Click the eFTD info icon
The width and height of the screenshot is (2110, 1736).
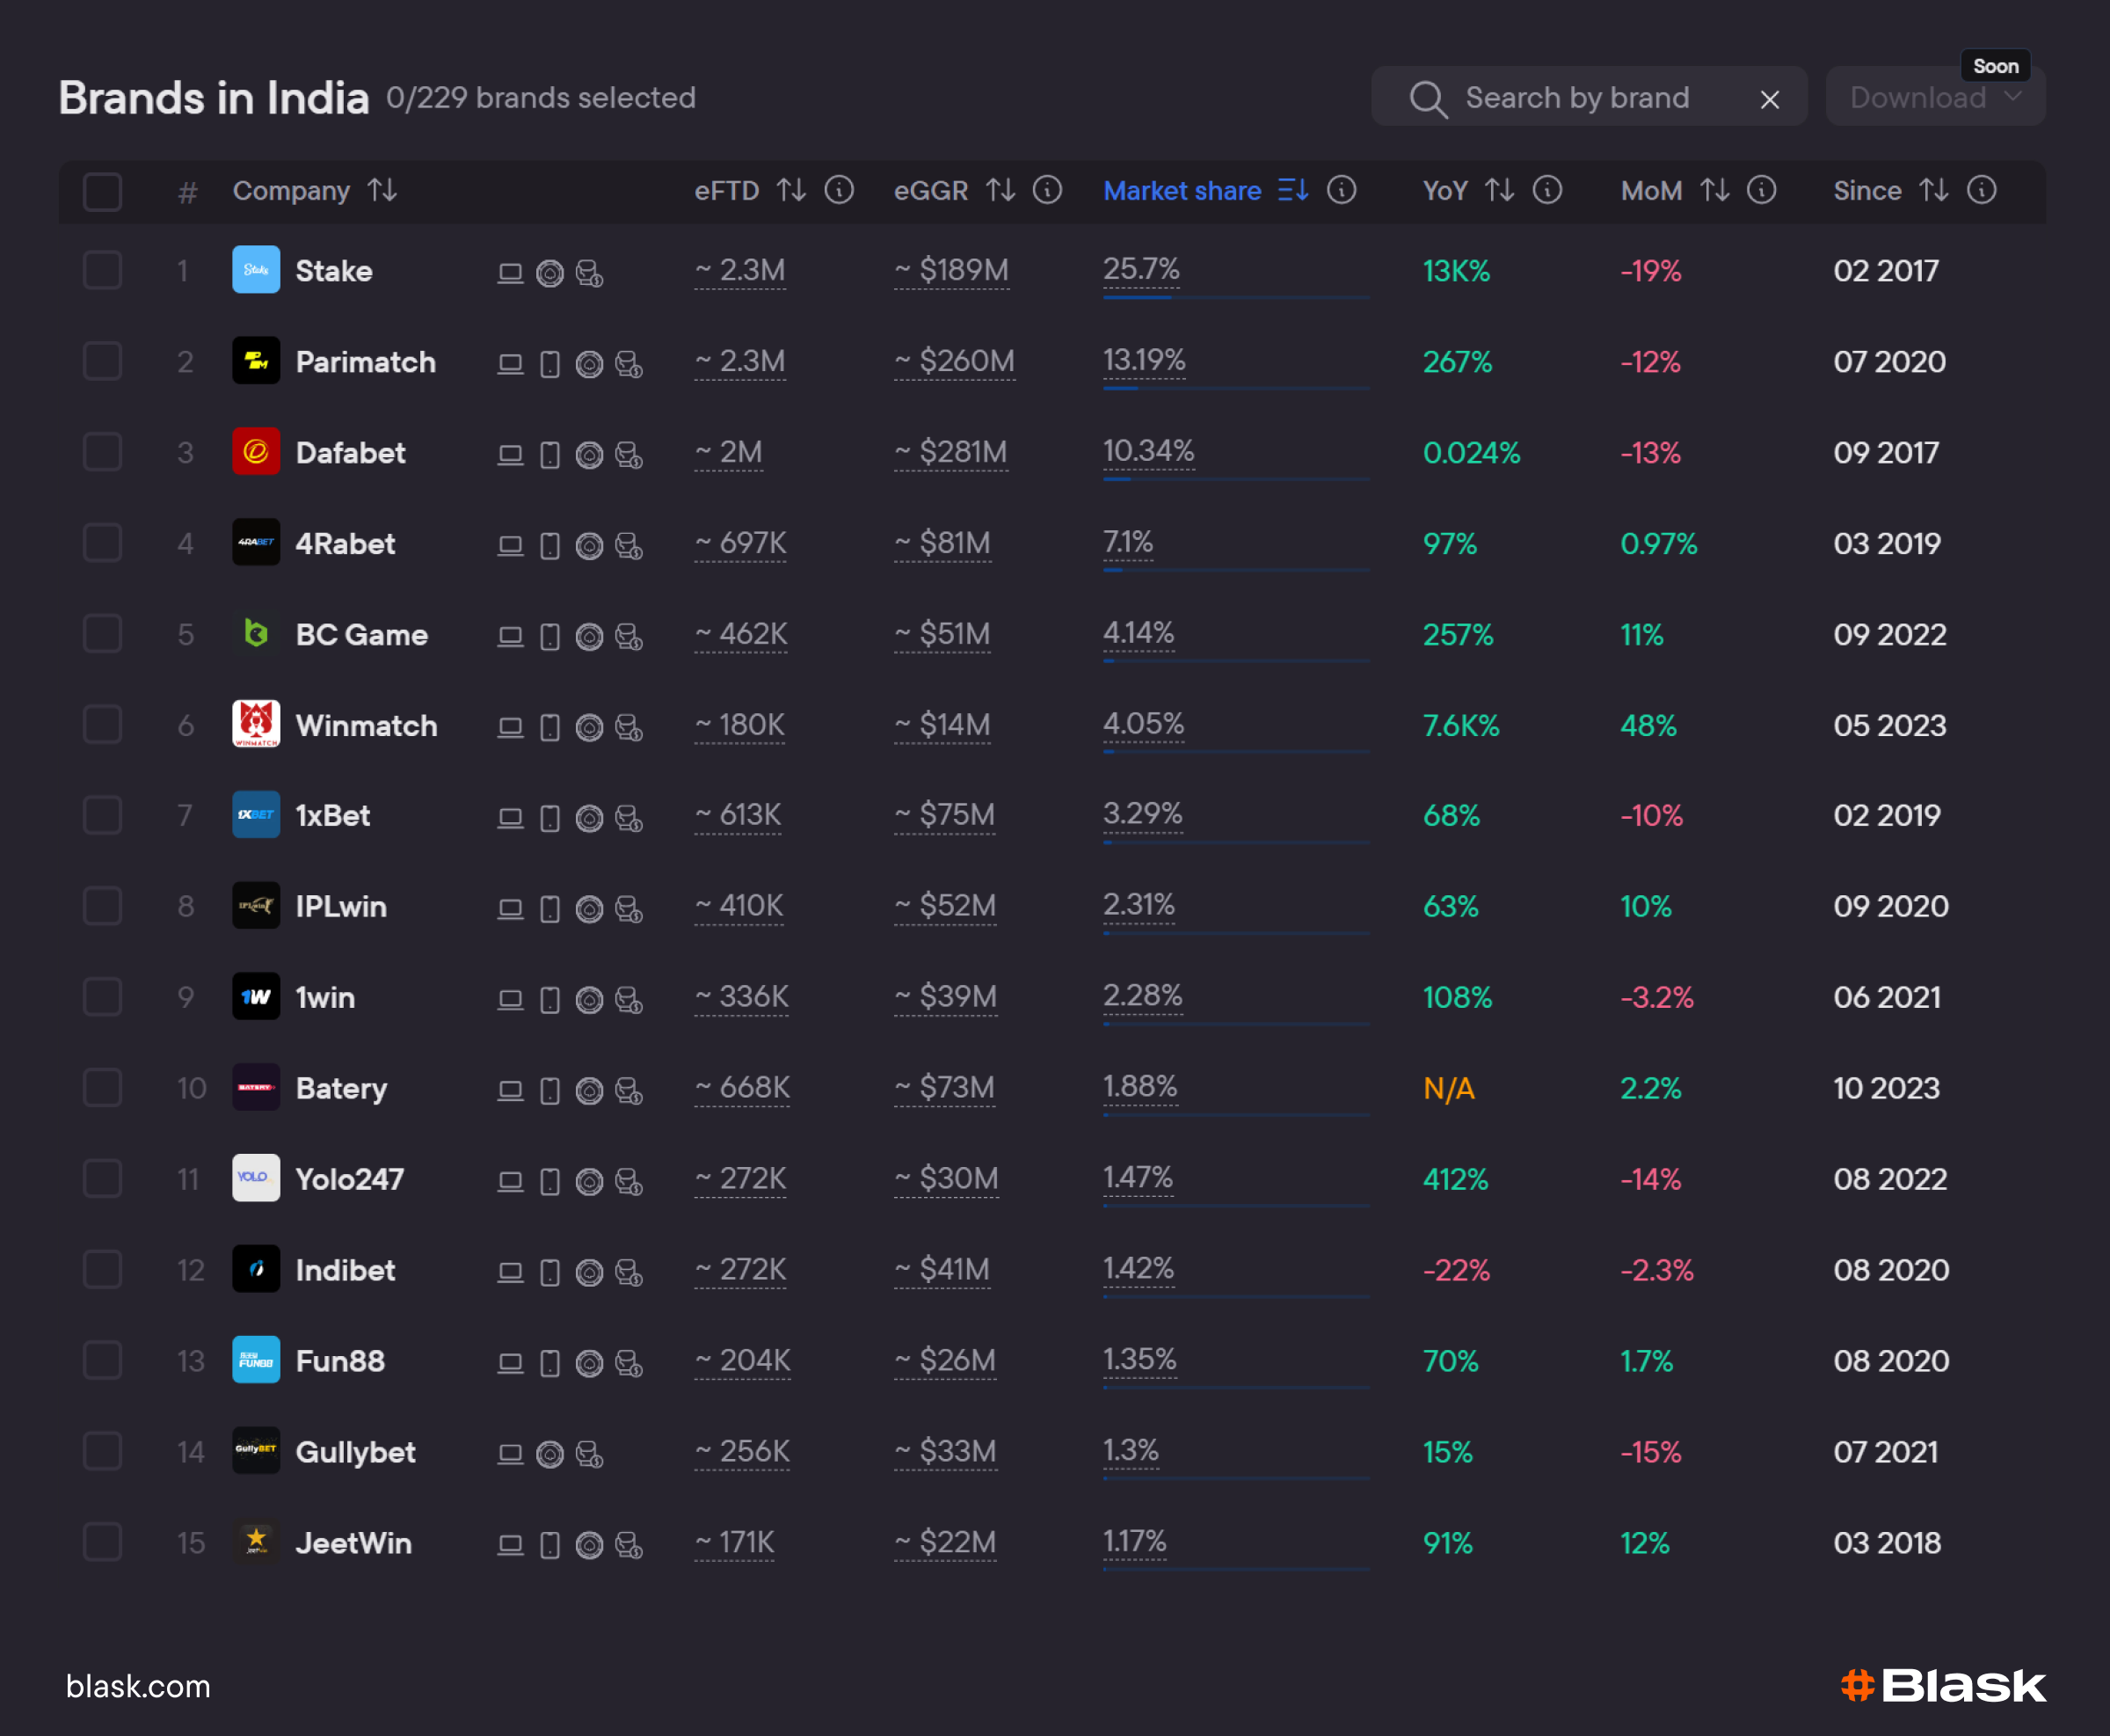pyautogui.click(x=839, y=190)
